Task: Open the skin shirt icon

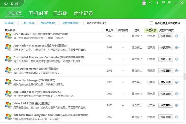Action: coord(157,3)
